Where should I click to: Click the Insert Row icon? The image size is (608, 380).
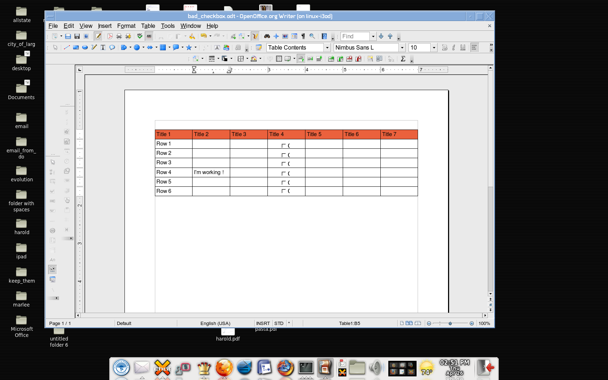pyautogui.click(x=331, y=59)
